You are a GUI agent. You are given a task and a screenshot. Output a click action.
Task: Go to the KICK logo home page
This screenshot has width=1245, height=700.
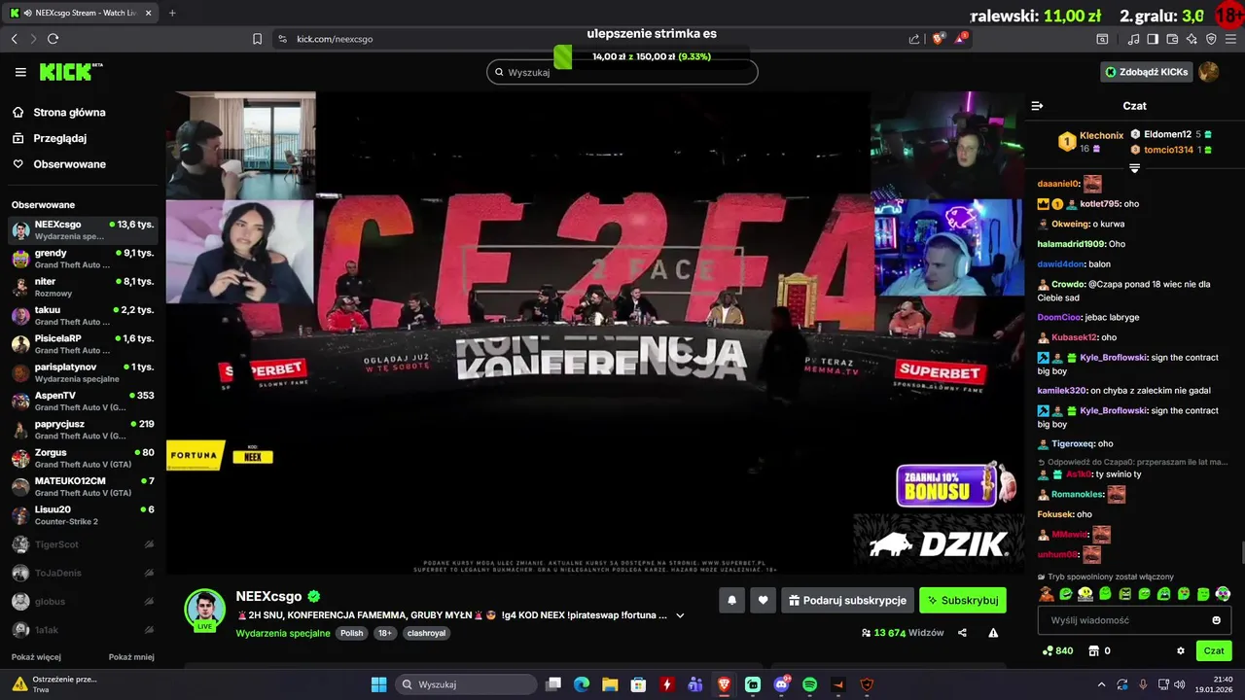pyautogui.click(x=70, y=72)
